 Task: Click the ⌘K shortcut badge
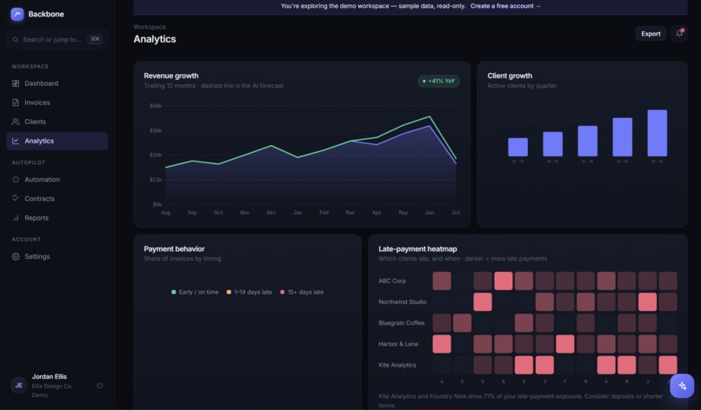pyautogui.click(x=95, y=39)
